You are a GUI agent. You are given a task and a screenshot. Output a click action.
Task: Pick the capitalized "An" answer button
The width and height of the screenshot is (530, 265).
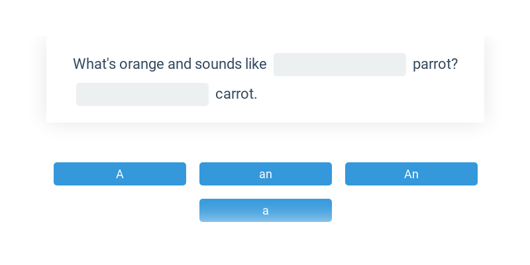[x=411, y=174]
